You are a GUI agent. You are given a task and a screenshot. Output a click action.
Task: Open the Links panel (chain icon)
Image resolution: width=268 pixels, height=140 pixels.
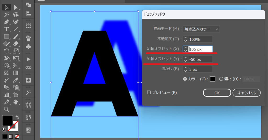coord(28,68)
